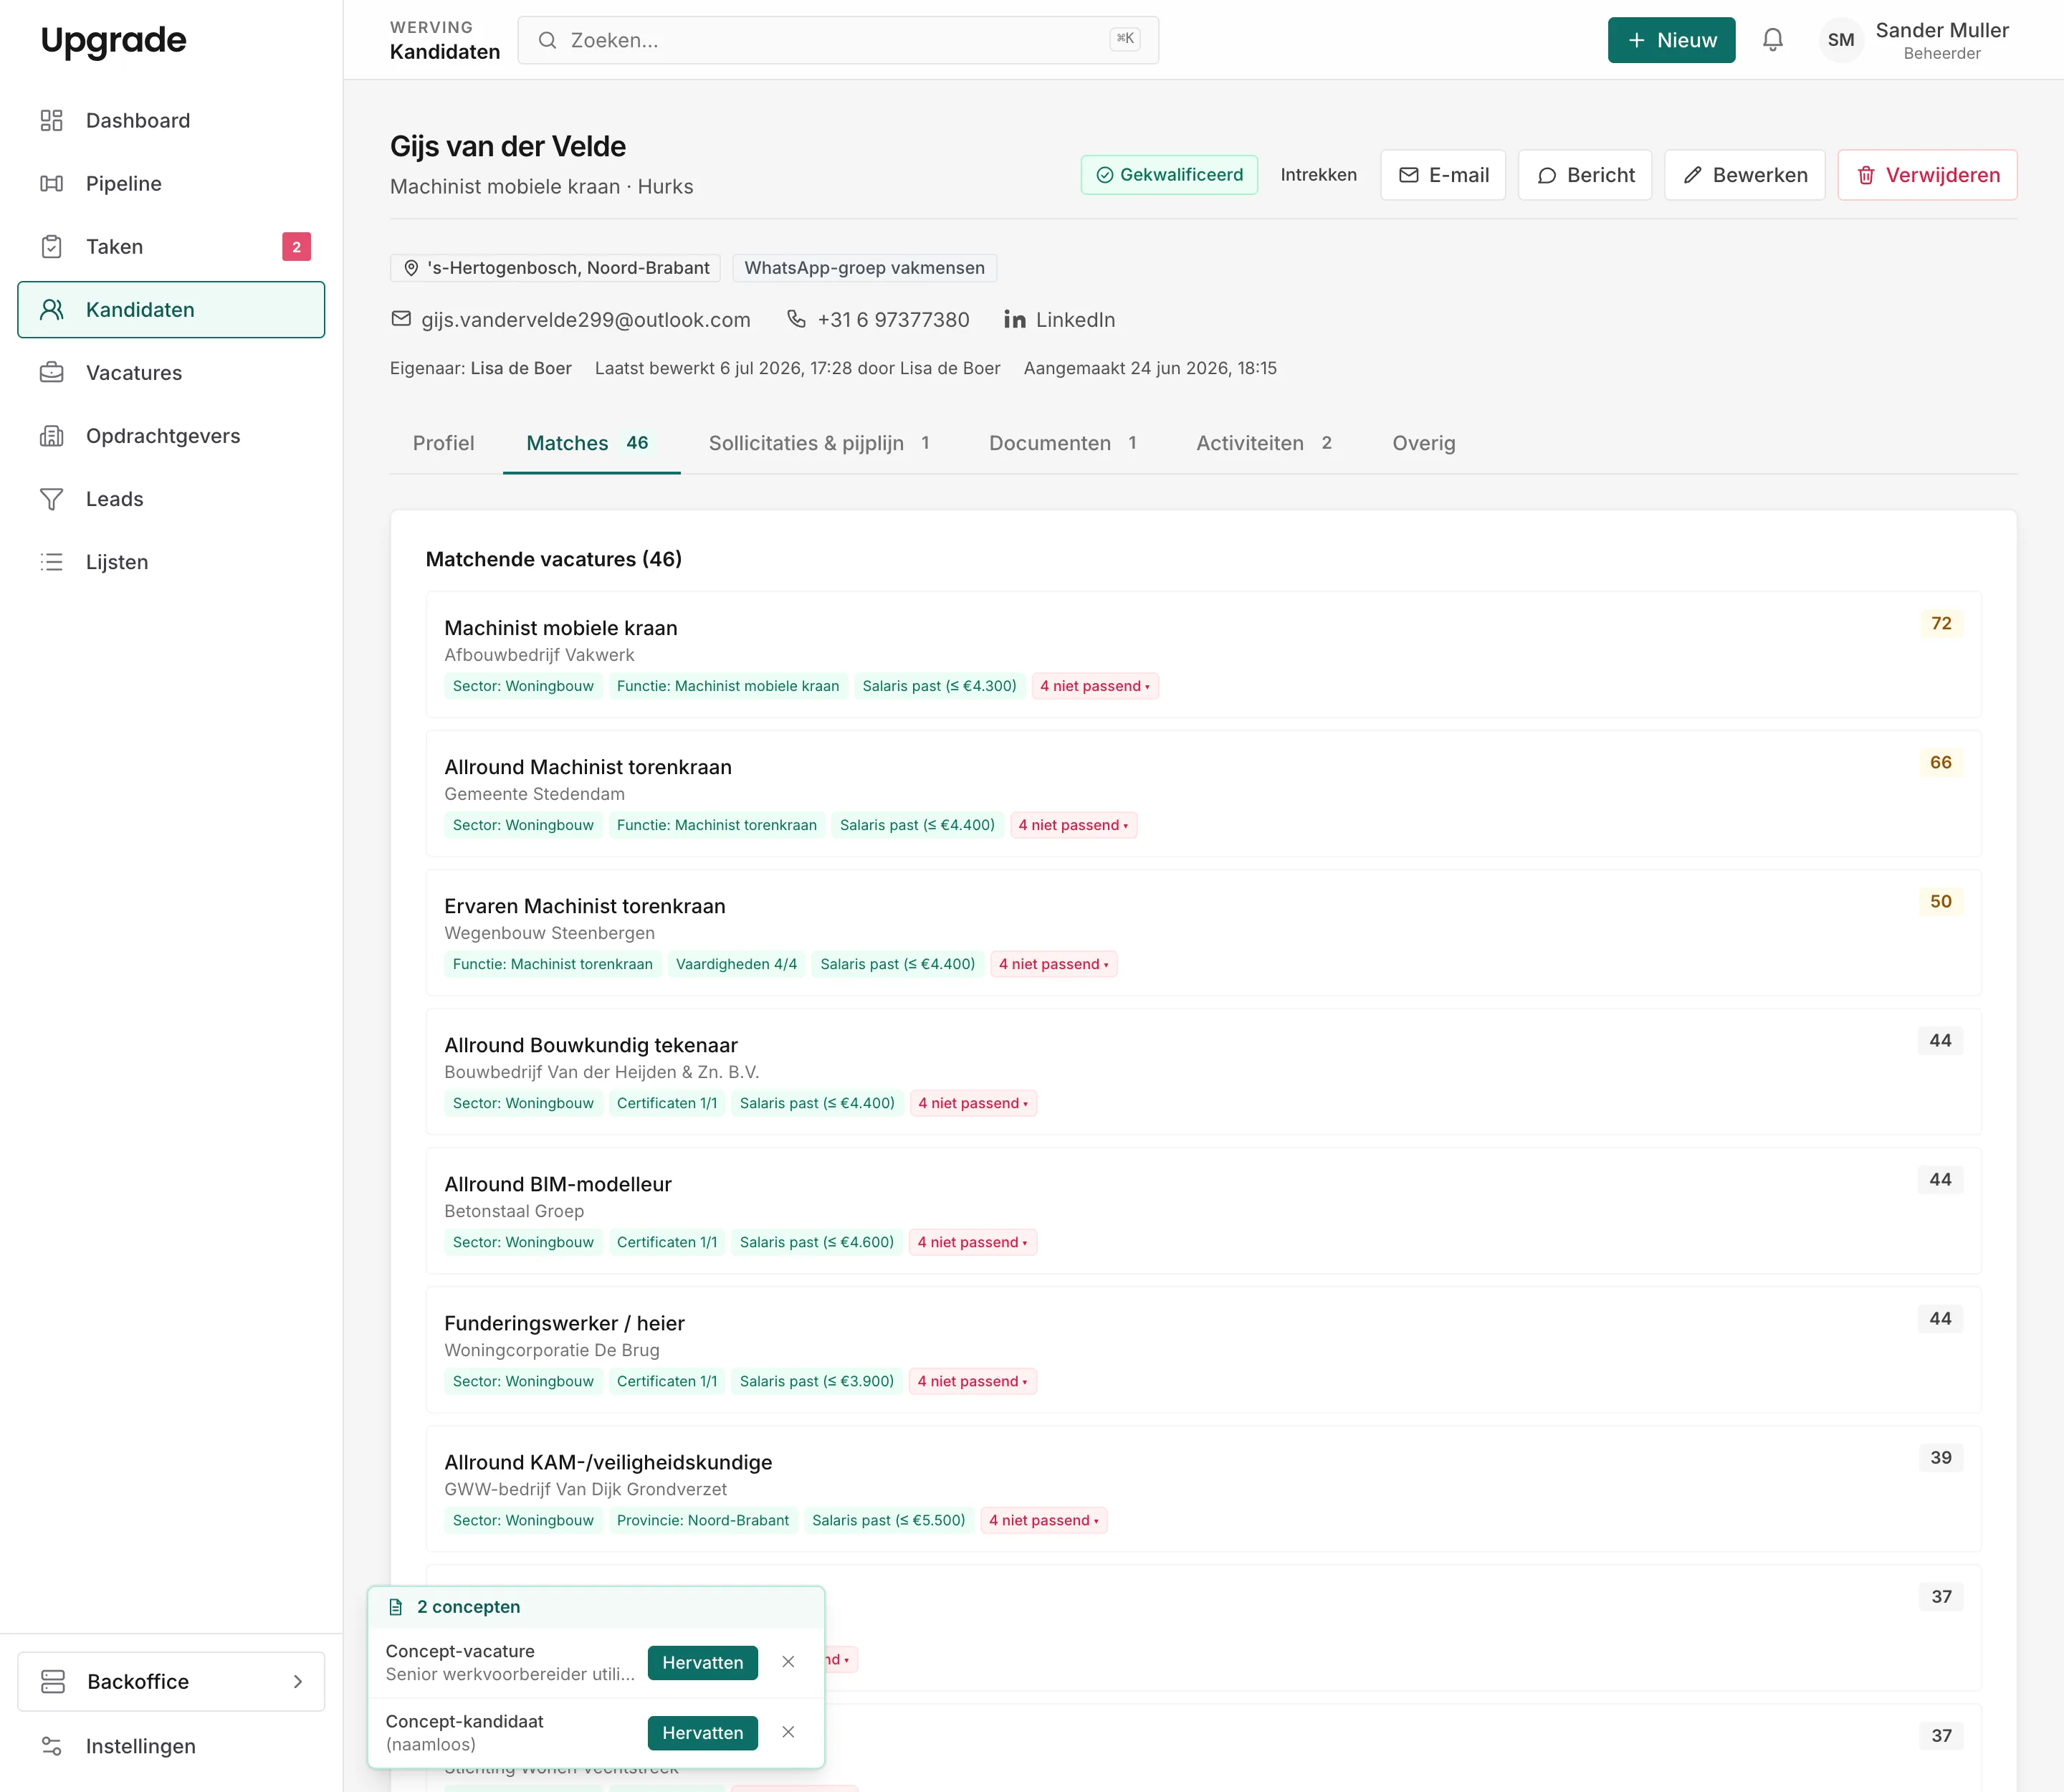Click the 2 concepten document icon

point(396,1607)
